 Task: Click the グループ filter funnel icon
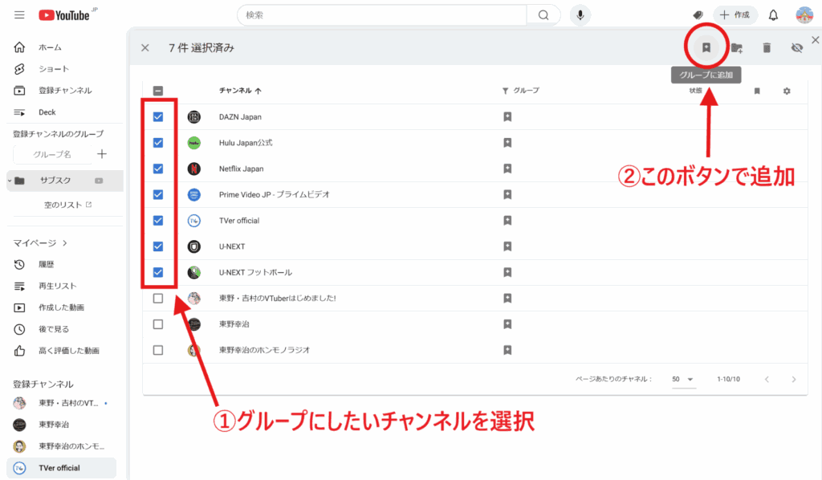click(505, 91)
